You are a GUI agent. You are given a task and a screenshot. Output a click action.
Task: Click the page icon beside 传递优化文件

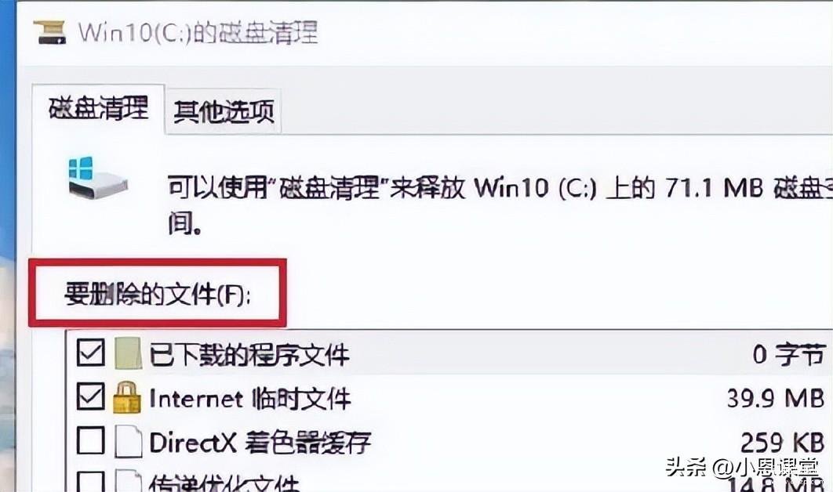[x=128, y=480]
